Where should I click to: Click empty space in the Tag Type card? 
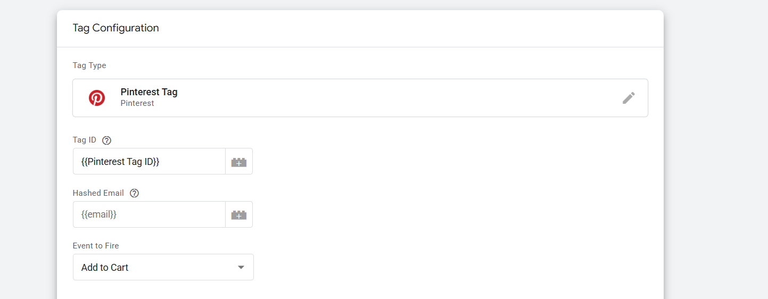(373, 98)
